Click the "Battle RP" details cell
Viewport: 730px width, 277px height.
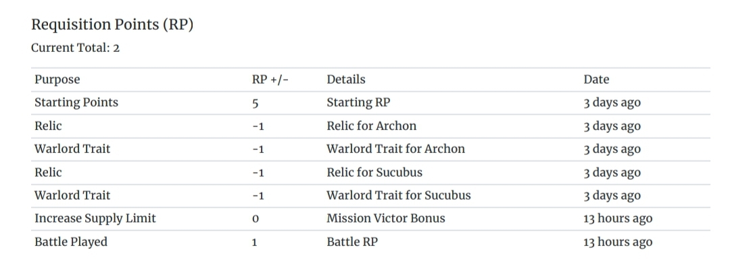click(x=351, y=242)
